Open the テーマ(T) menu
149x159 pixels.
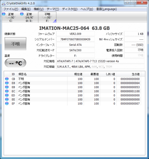(x=53, y=9)
